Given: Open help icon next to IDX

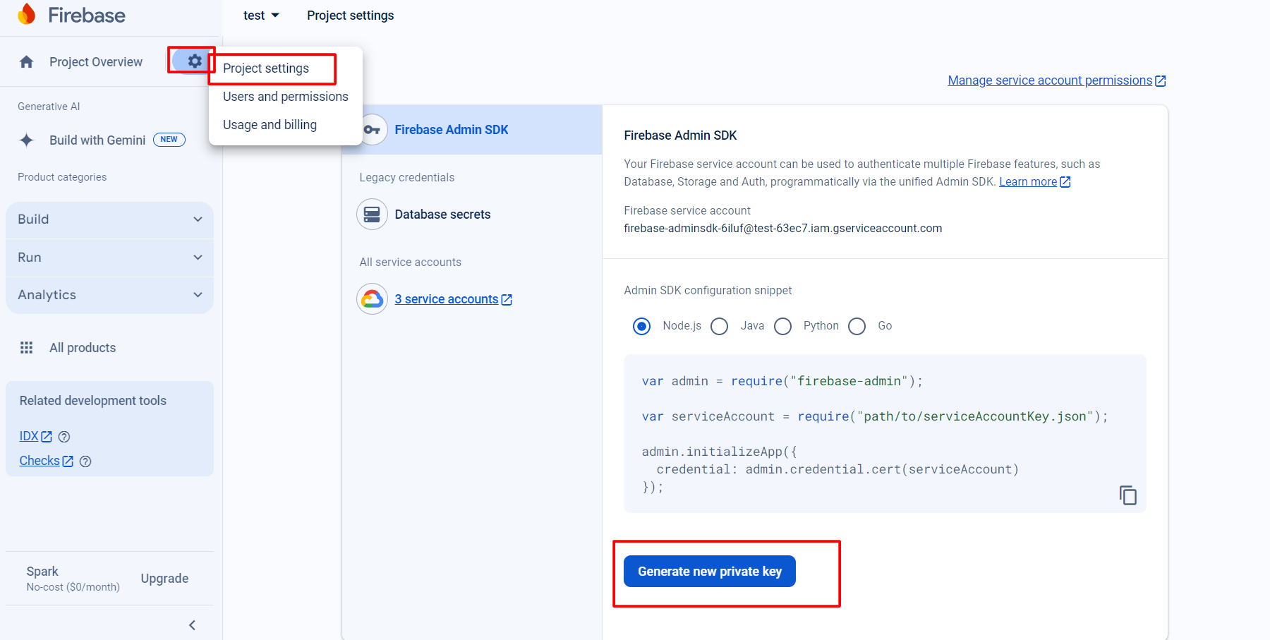Looking at the screenshot, I should click(64, 437).
